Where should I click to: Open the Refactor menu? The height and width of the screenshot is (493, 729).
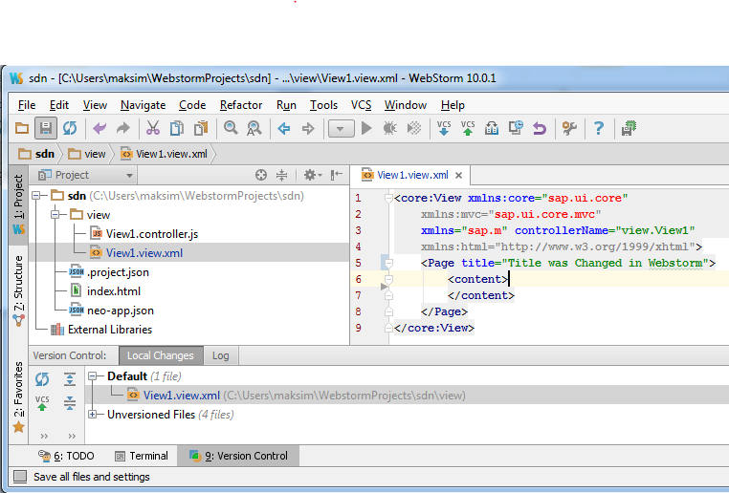click(x=241, y=105)
